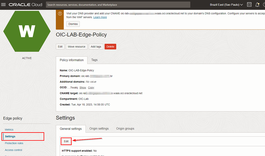
Task: Select the Origin groups tab
Action: point(125,128)
